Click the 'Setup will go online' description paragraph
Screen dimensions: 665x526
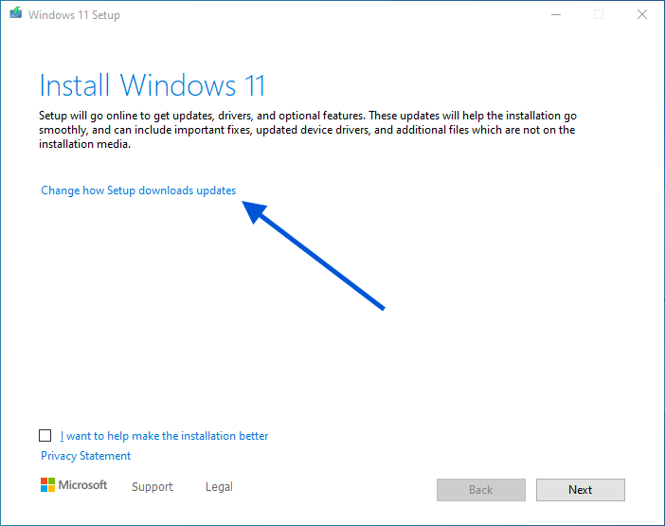[x=308, y=130]
